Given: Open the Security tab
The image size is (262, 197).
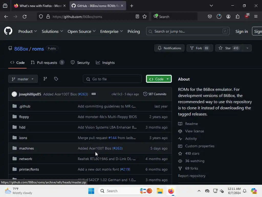Looking at the screenshot, I should tap(80, 63).
